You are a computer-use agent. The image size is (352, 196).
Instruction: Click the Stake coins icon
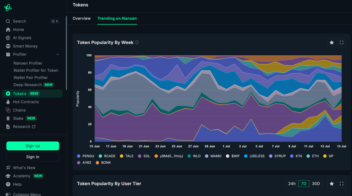point(8,118)
